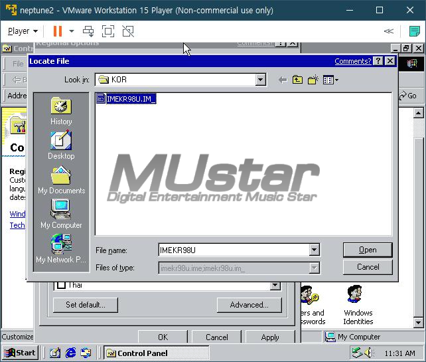Click Apply in Regional Options
Screen dimensions: 426x362
[270, 337]
